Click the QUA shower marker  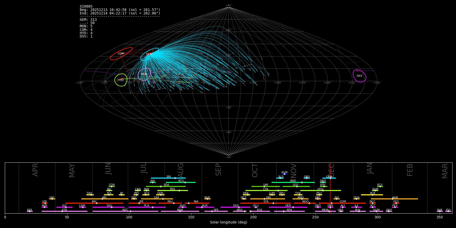356,199
